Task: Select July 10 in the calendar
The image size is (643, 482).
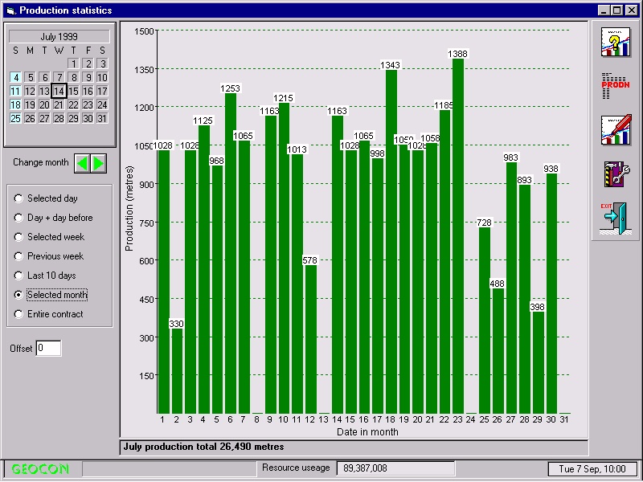Action: click(102, 77)
